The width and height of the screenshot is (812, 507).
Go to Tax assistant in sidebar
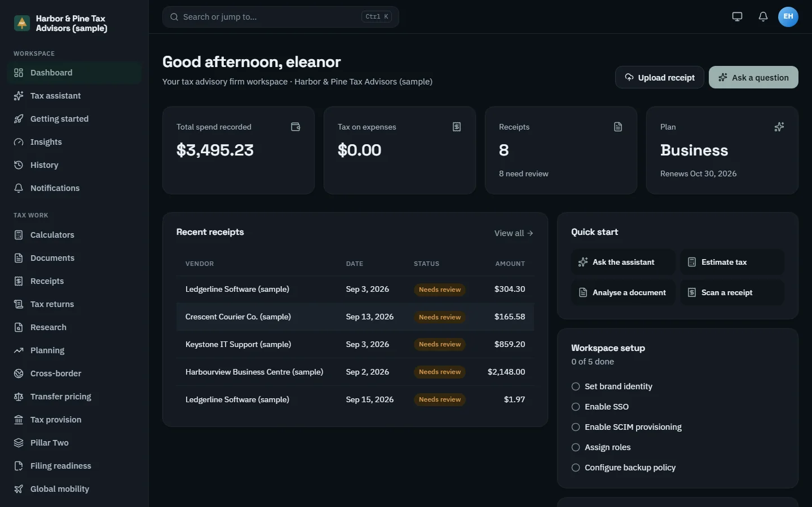pos(74,96)
